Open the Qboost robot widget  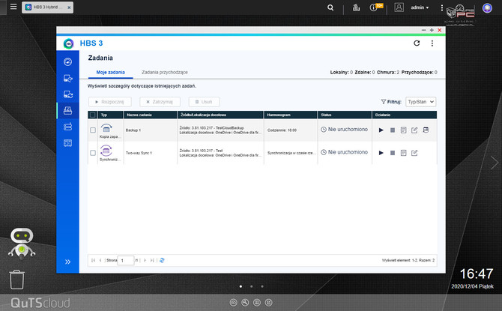pos(22,244)
